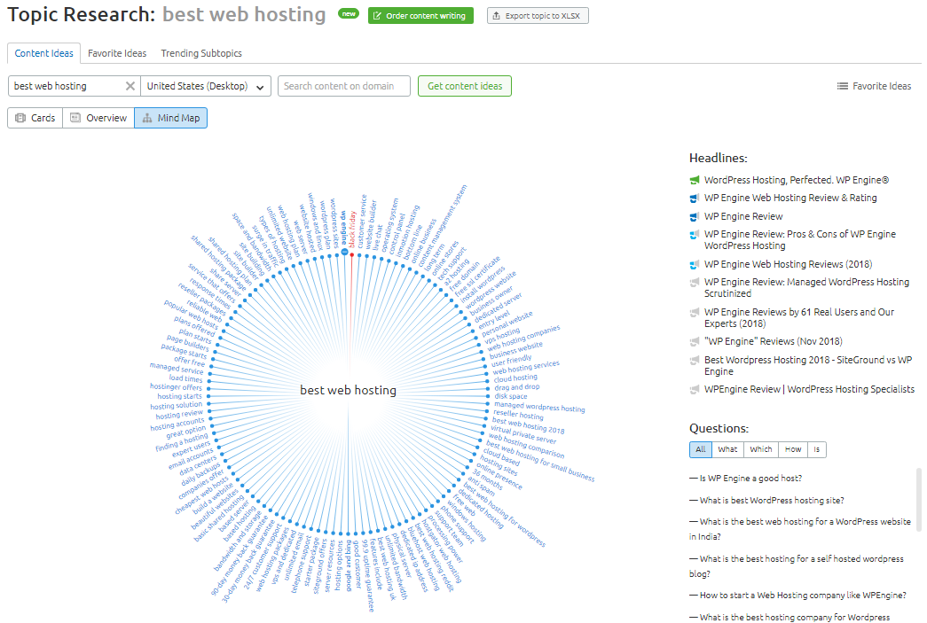Select the red black friday node dot
The height and width of the screenshot is (623, 927).
[352, 255]
